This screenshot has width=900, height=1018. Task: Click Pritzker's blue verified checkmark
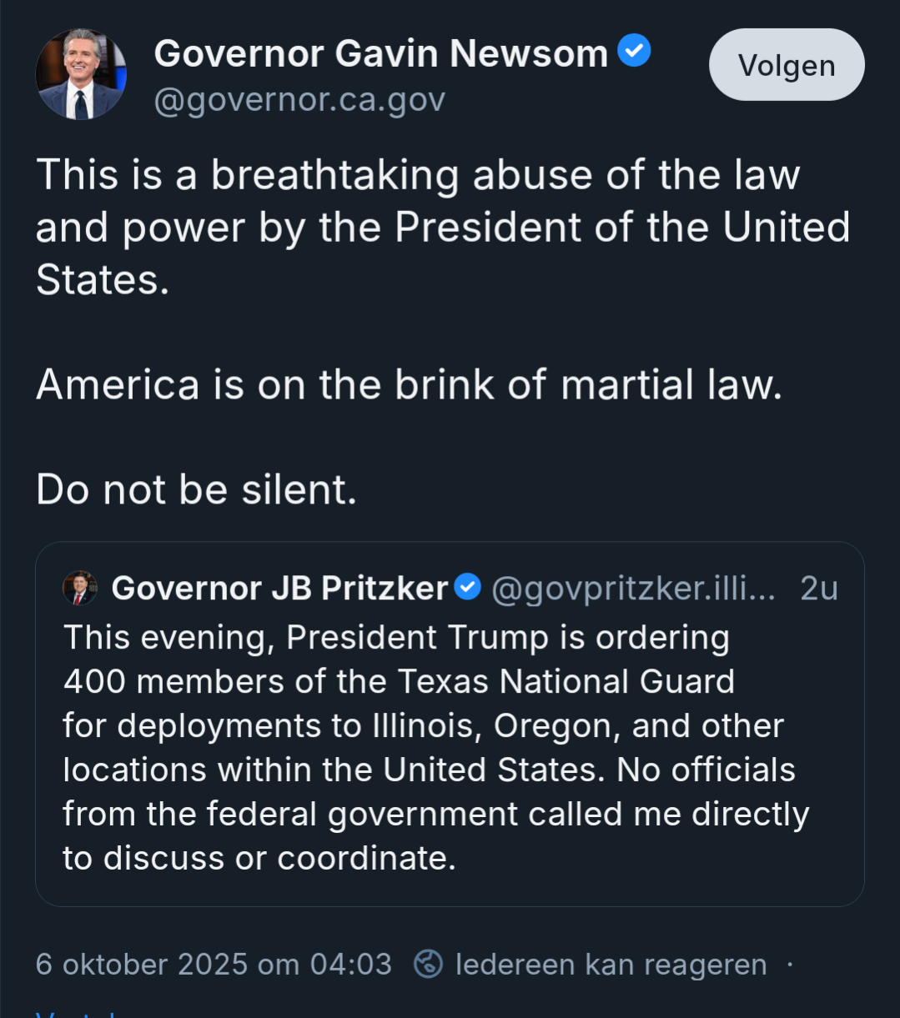(467, 587)
